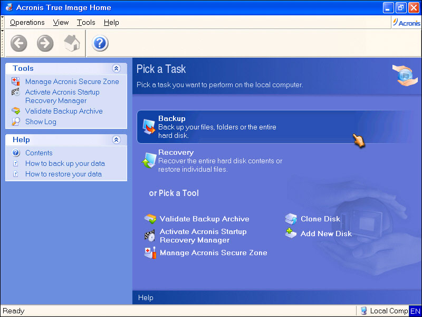Click the Activate Startup Recovery Manager sidebar icon
Screen dimensions: 422x317
pos(16,92)
